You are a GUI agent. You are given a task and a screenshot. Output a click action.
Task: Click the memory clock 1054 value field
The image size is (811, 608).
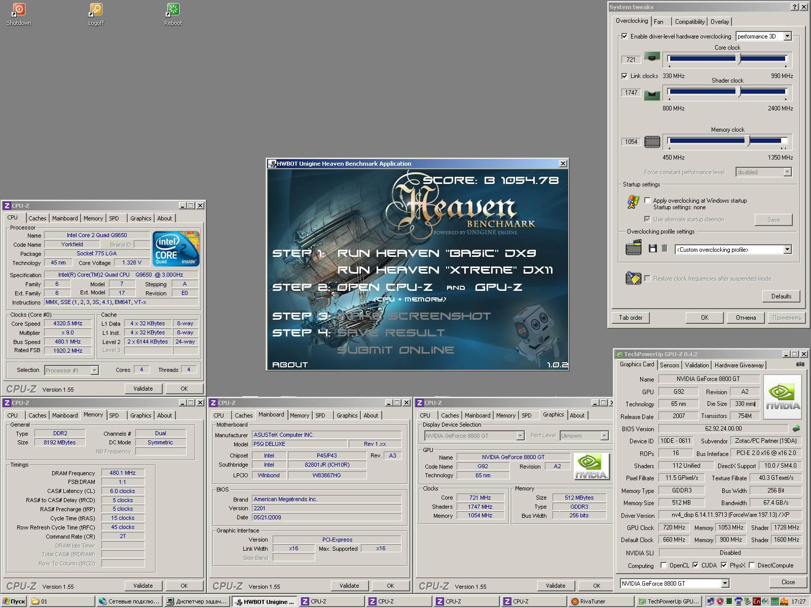point(631,142)
